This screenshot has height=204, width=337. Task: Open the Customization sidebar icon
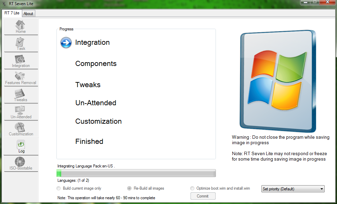pos(21,129)
